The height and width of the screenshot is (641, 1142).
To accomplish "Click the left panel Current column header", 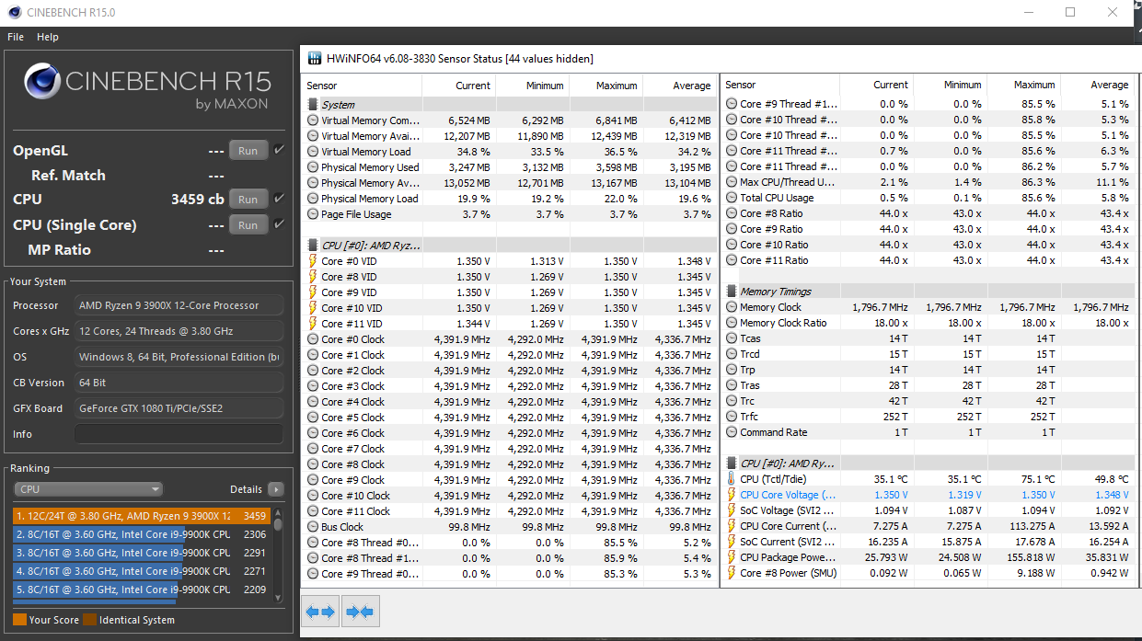I will click(458, 86).
